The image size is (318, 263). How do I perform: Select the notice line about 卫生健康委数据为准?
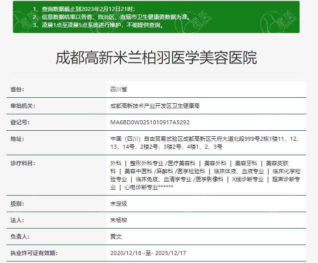tap(112, 17)
